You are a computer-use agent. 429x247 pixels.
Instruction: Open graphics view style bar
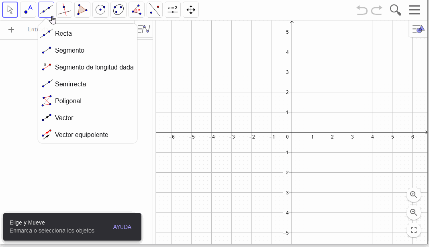tap(418, 29)
